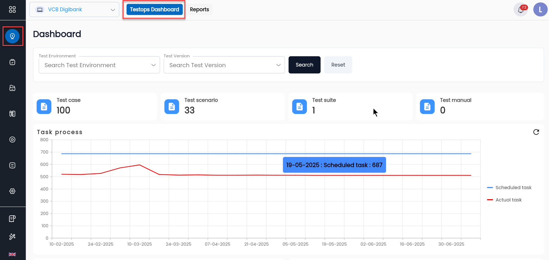The image size is (549, 260).
Task: Open the settings gear in the sidebar
Action: [x=13, y=191]
